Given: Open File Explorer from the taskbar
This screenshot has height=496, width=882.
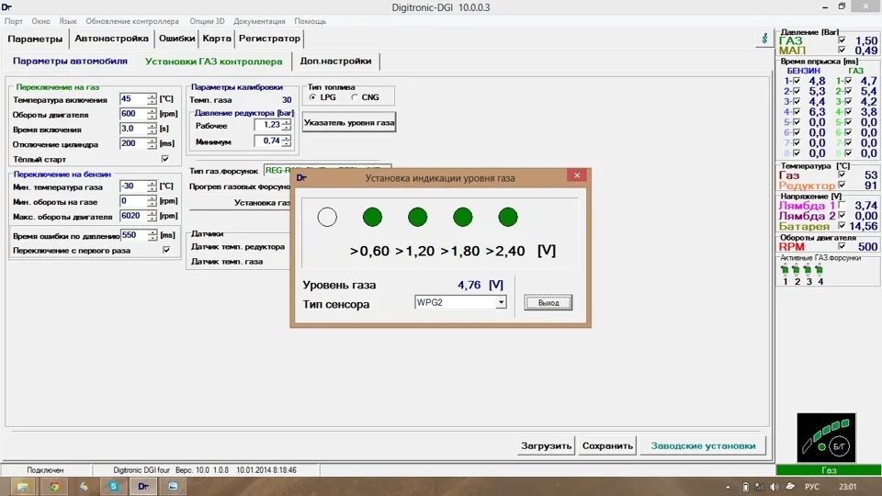Looking at the screenshot, I should pyautogui.click(x=22, y=487).
